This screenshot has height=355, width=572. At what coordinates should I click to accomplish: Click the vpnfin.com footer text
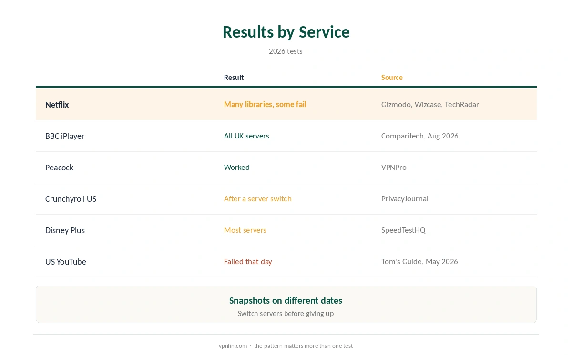(x=233, y=346)
